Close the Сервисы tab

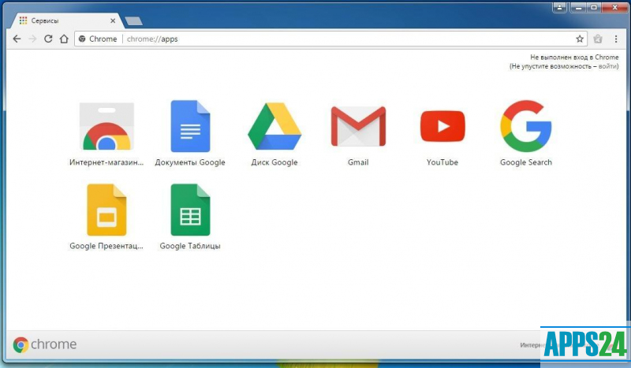click(113, 20)
